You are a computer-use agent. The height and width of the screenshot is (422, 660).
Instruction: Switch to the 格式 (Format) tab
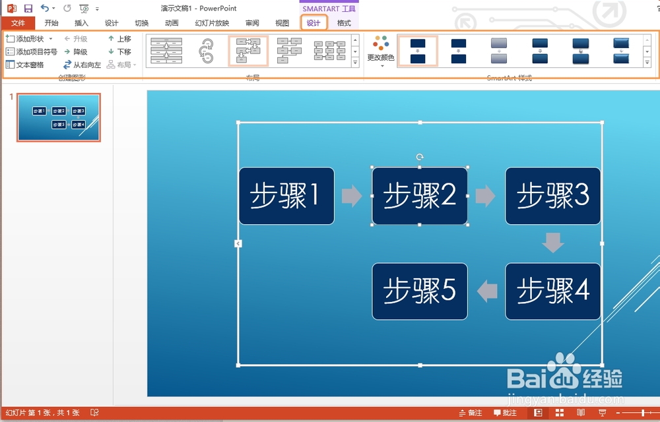(344, 22)
